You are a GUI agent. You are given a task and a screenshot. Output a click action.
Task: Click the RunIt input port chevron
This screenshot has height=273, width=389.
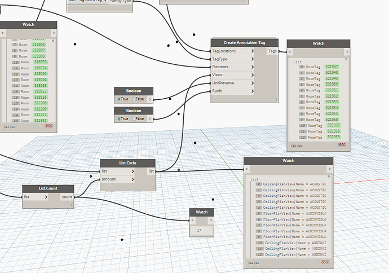(x=253, y=91)
